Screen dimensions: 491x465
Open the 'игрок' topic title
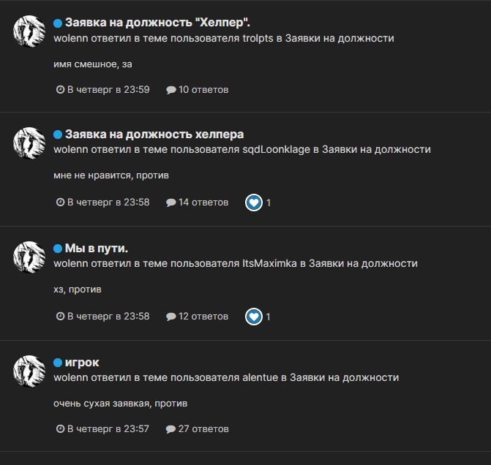[82, 363]
